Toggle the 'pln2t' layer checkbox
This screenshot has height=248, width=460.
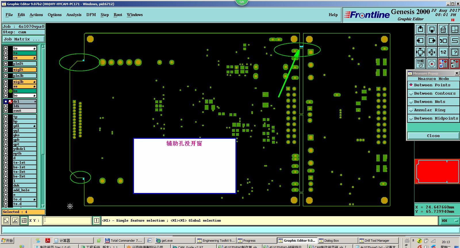point(6,64)
